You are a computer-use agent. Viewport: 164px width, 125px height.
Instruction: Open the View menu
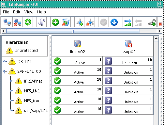(x=29, y=12)
